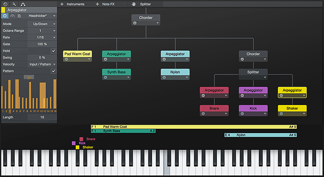
Task: Click the Swing 0 % value slider
Action: [x=42, y=57]
